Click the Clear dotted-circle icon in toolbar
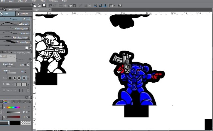Screen dimensions: 213x131 (61, 6)
